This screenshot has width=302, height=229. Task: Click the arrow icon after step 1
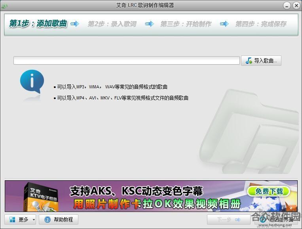pos(75,24)
